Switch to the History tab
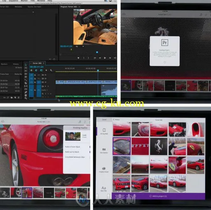The height and width of the screenshot is (210, 211). point(16,64)
